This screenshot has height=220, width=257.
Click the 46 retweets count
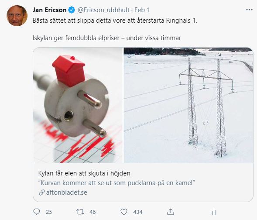click(93, 212)
